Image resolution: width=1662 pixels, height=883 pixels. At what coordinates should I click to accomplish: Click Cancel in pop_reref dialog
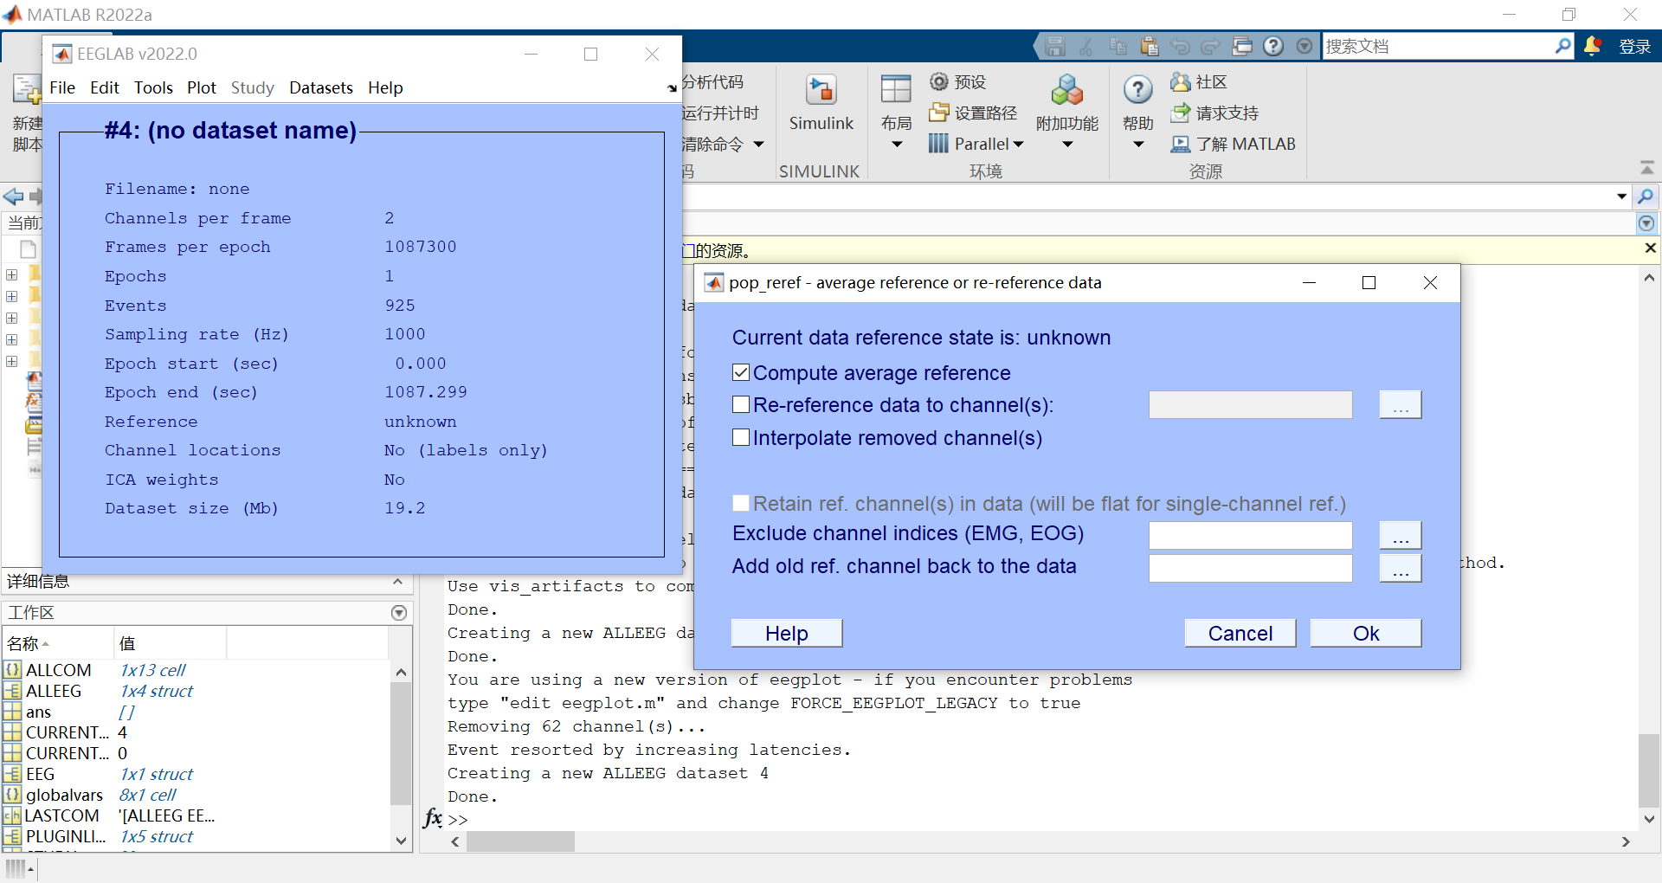coord(1240,633)
